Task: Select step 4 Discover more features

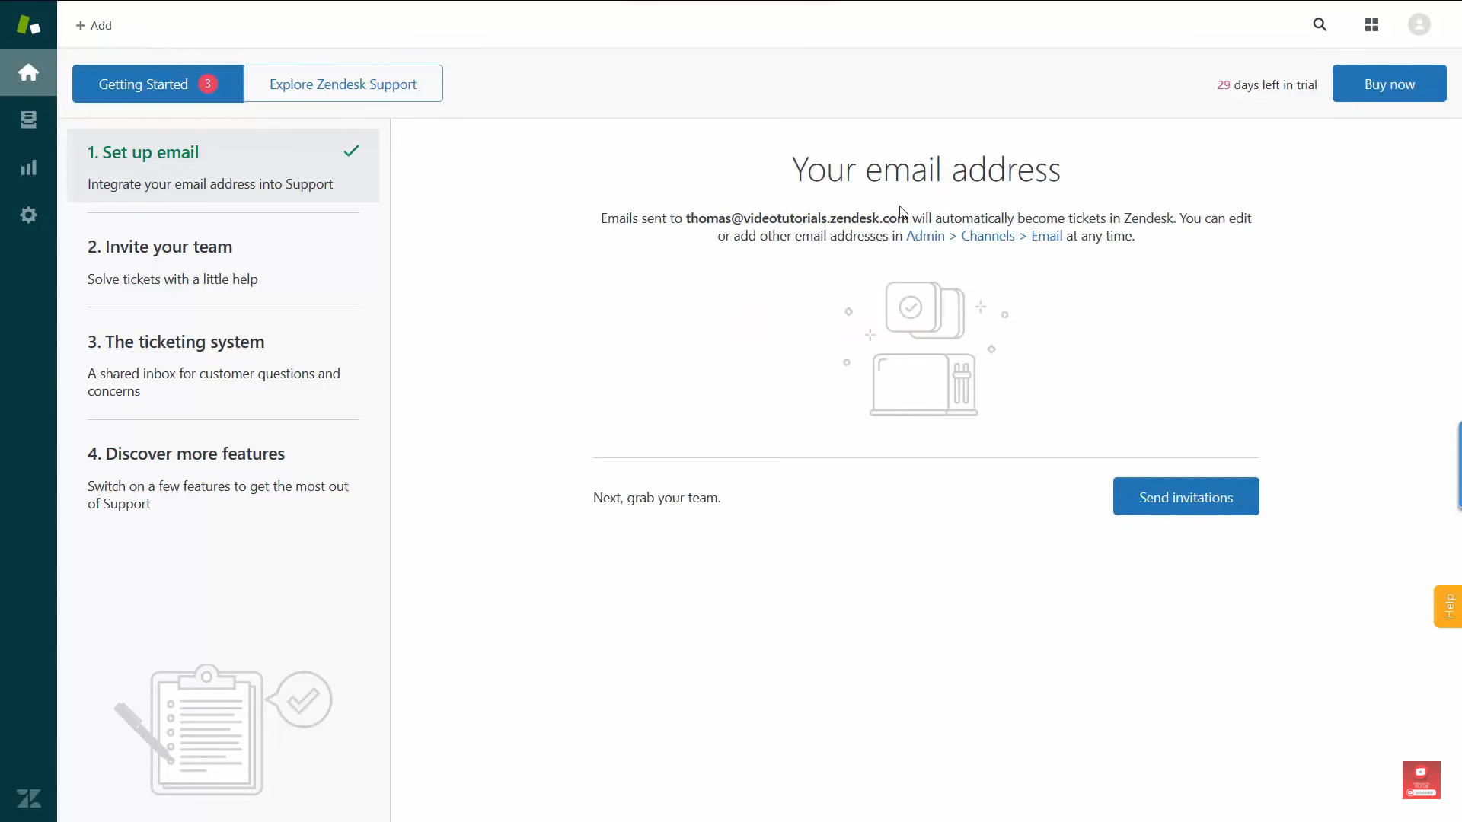Action: 223,477
